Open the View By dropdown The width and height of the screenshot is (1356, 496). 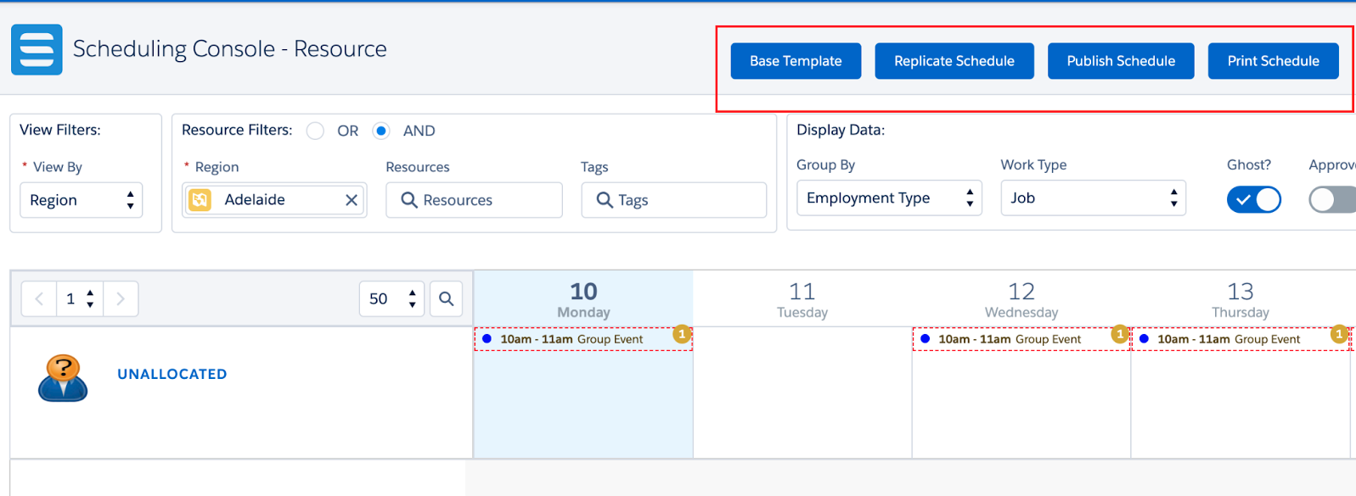tap(81, 200)
